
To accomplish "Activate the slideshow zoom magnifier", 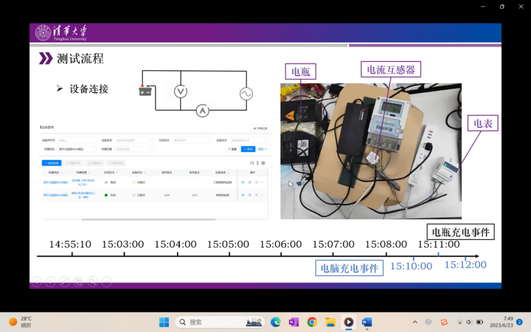I will (x=92, y=281).
